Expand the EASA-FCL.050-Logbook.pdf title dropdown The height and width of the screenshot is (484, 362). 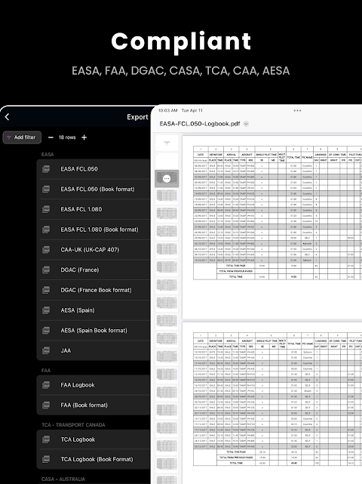point(246,124)
